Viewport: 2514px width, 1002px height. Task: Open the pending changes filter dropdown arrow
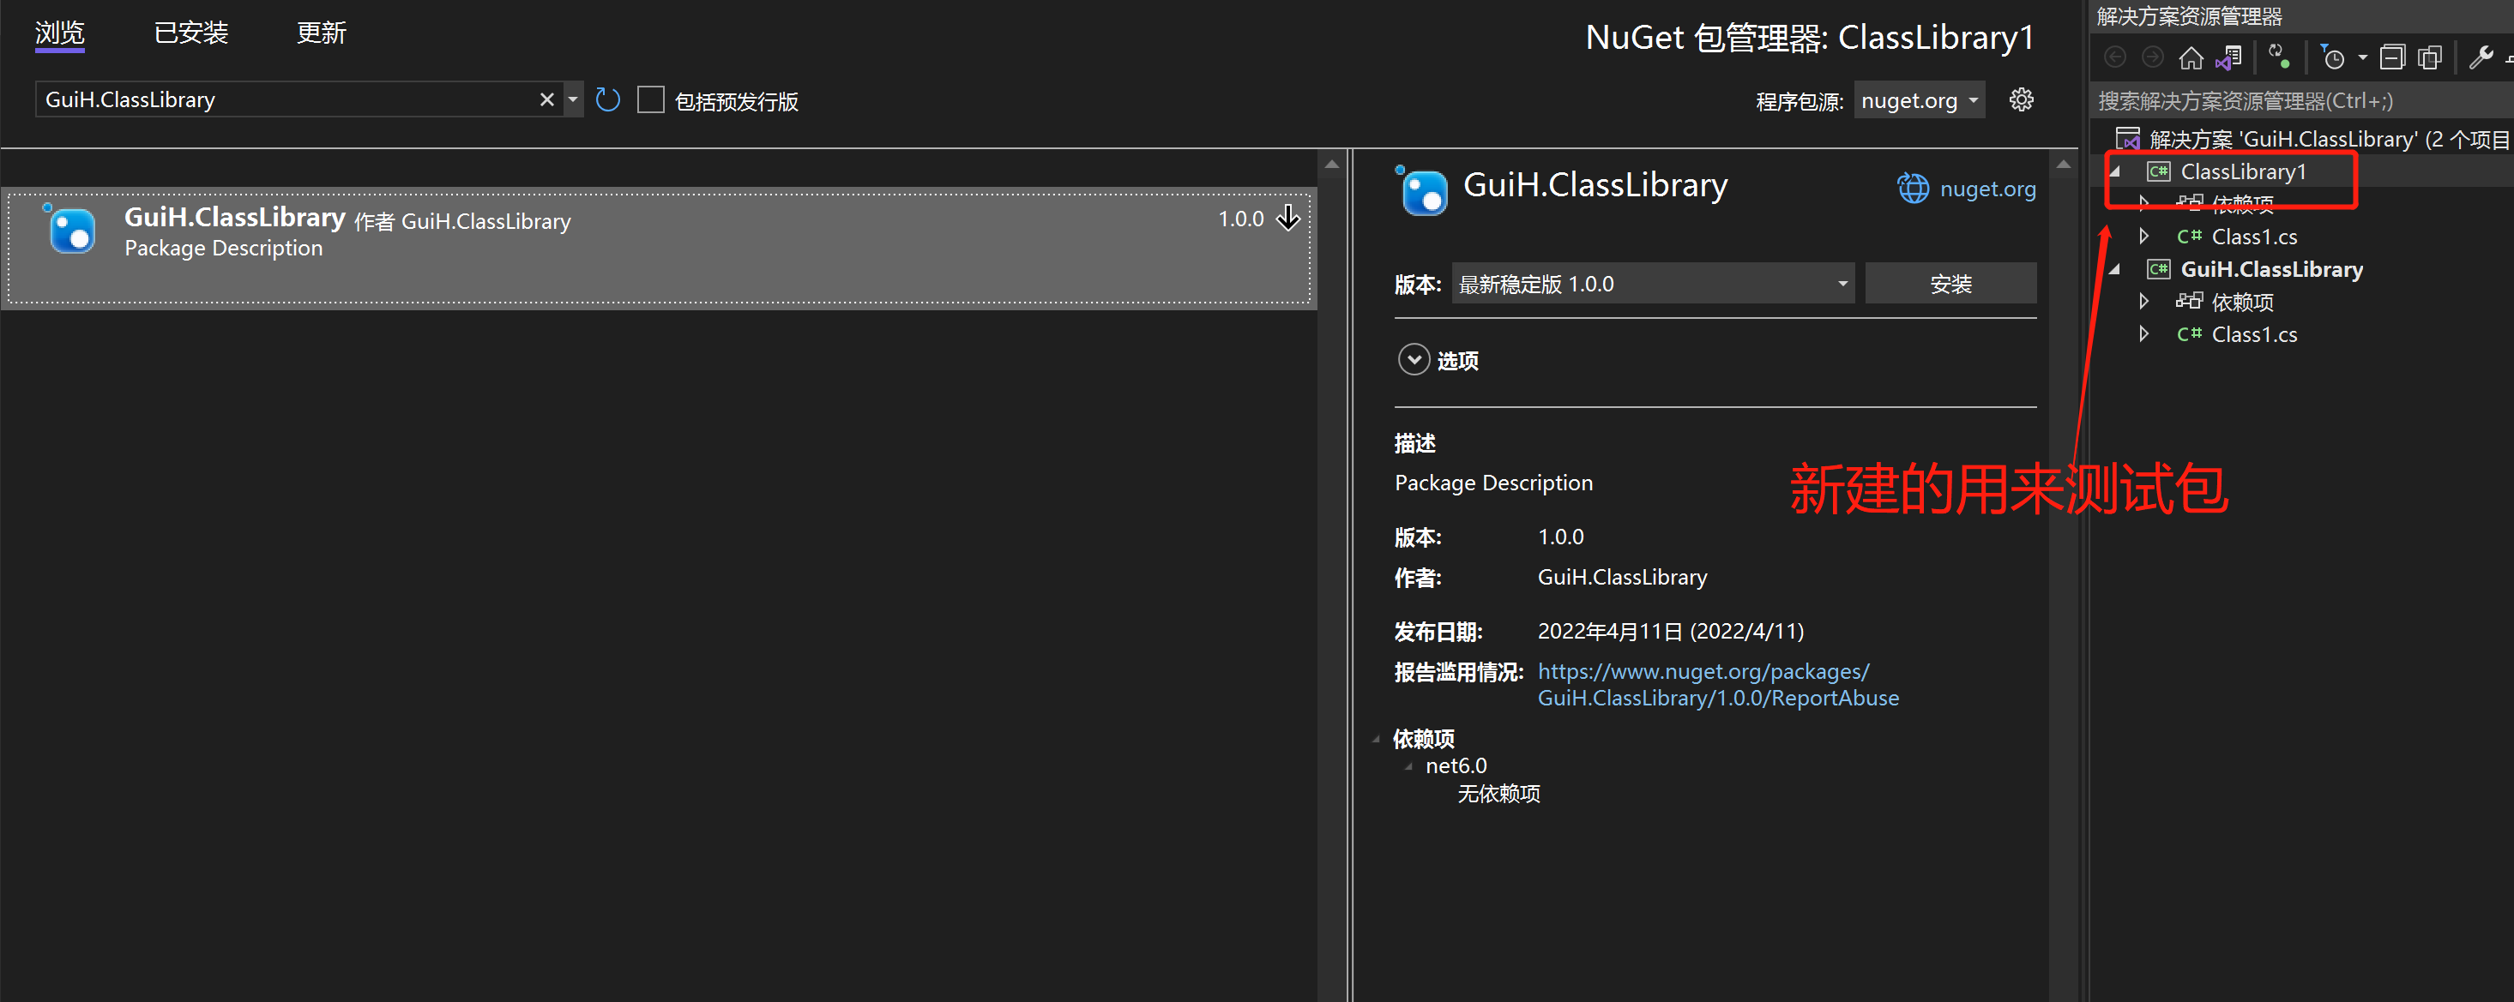click(2363, 57)
